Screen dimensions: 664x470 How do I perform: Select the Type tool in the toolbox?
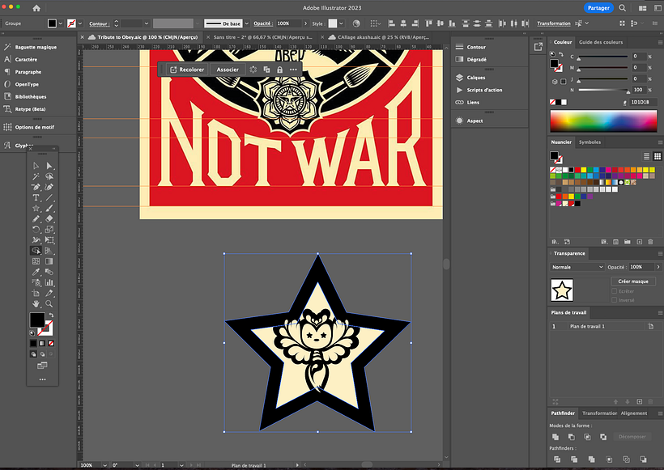click(x=36, y=197)
